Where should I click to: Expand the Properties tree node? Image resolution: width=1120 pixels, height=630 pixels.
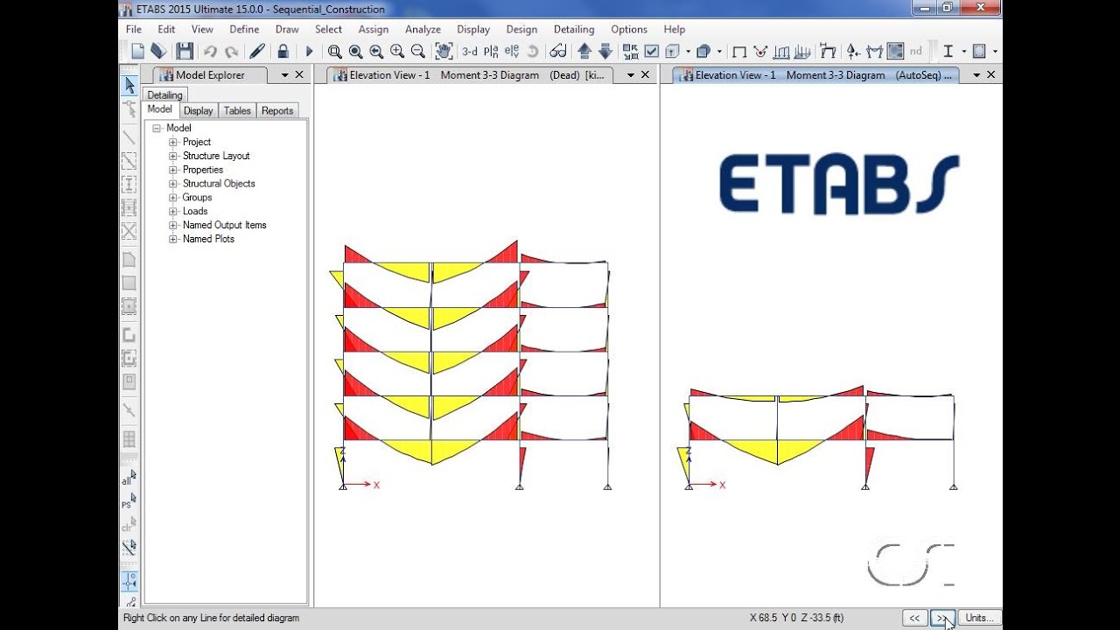tap(173, 170)
